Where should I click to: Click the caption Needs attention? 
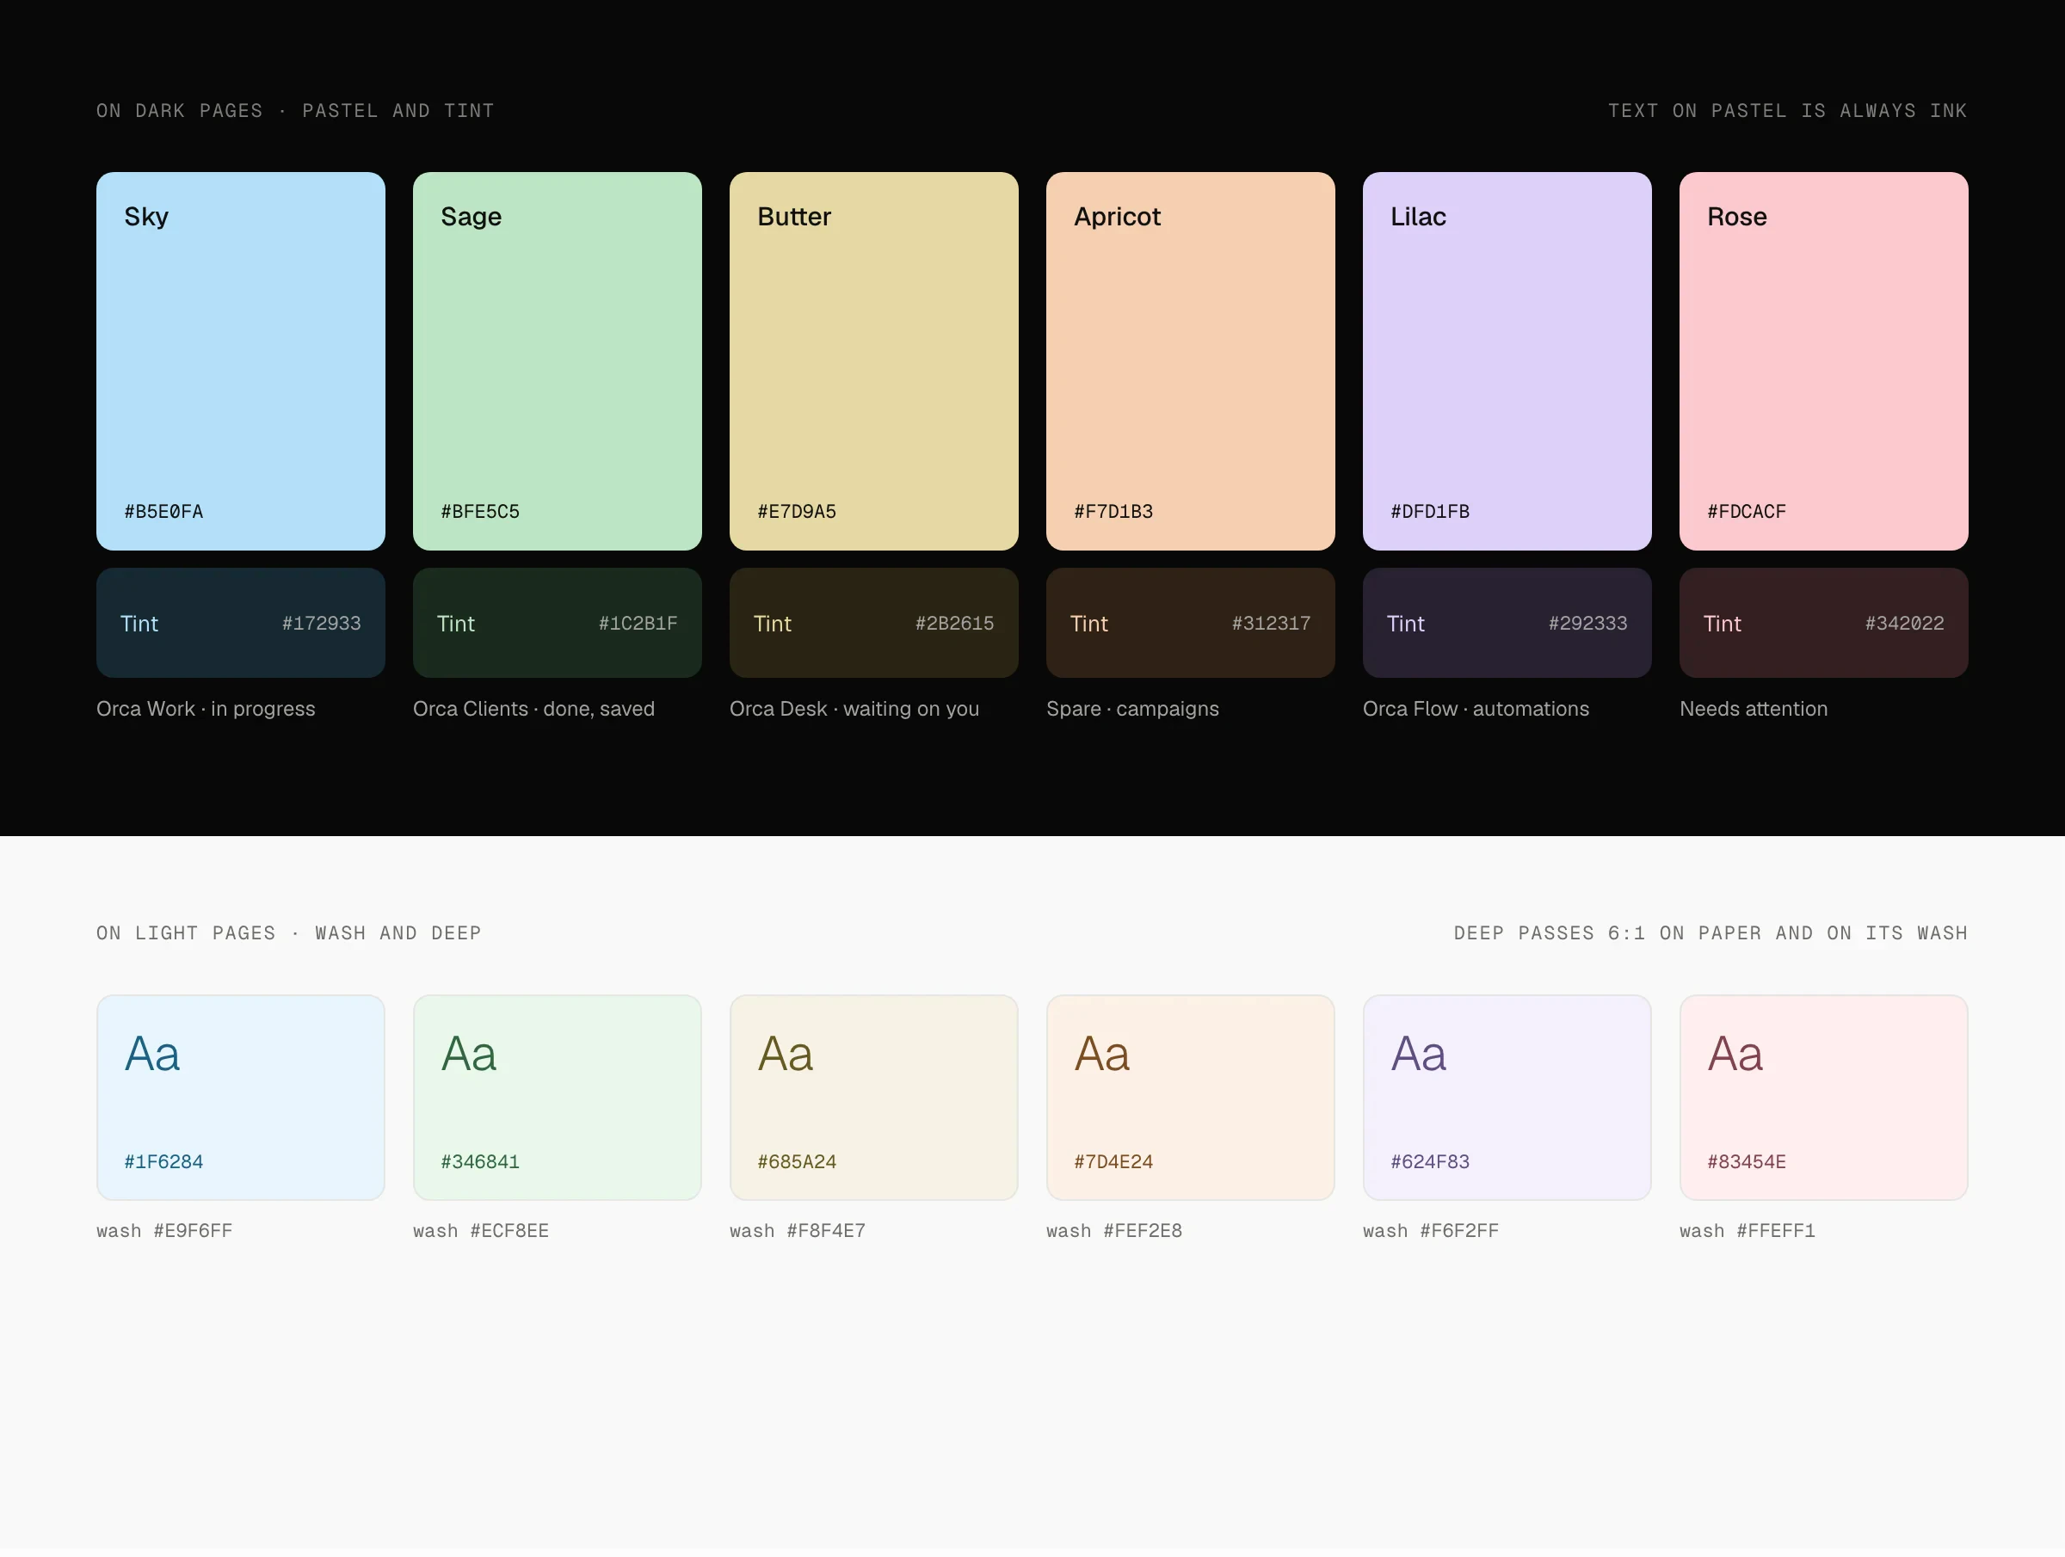pyautogui.click(x=1754, y=709)
